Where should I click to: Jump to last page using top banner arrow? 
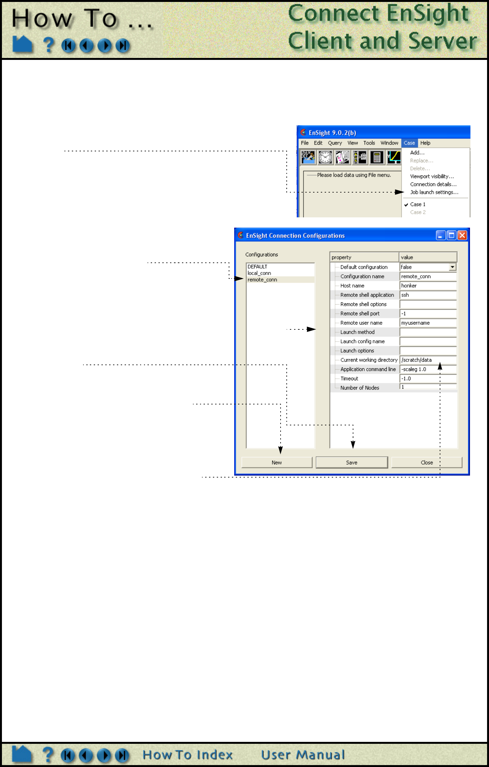point(123,45)
